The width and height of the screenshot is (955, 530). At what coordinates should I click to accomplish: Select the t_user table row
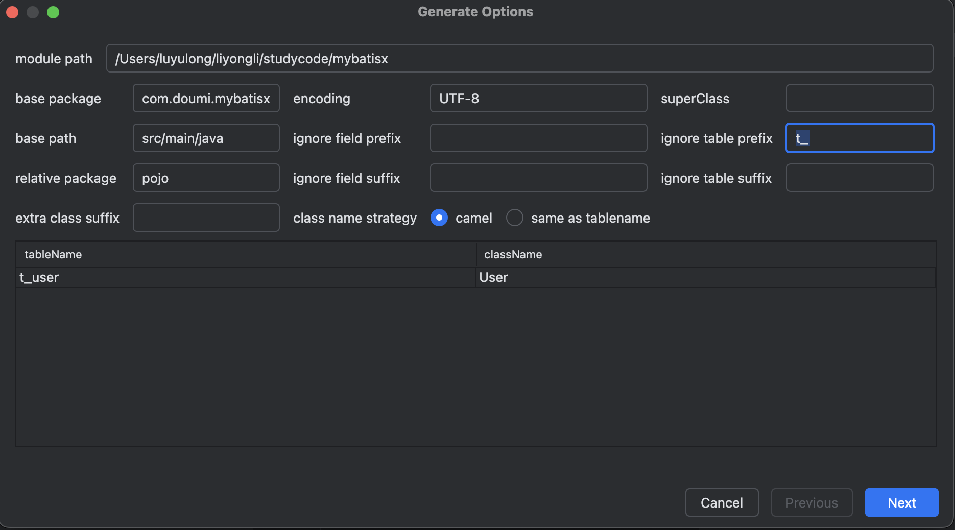pyautogui.click(x=246, y=278)
